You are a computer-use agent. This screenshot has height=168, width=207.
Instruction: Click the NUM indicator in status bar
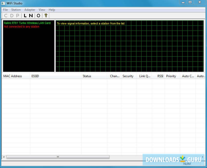(x=187, y=164)
